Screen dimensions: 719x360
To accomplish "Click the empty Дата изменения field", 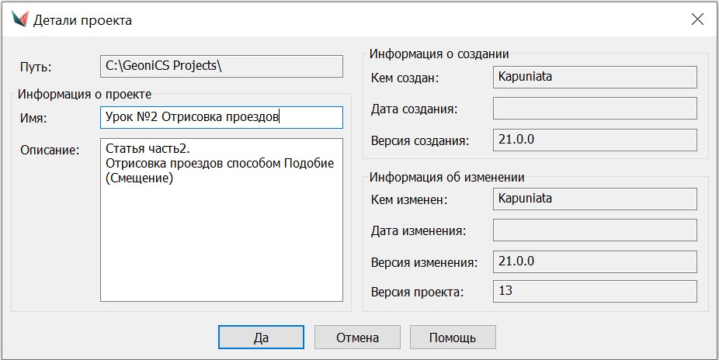I will coord(595,230).
